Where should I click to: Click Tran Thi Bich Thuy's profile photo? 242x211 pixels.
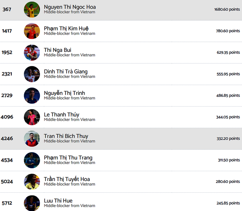pos(32,139)
